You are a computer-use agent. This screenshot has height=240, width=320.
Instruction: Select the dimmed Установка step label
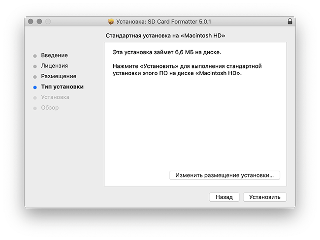click(x=55, y=97)
